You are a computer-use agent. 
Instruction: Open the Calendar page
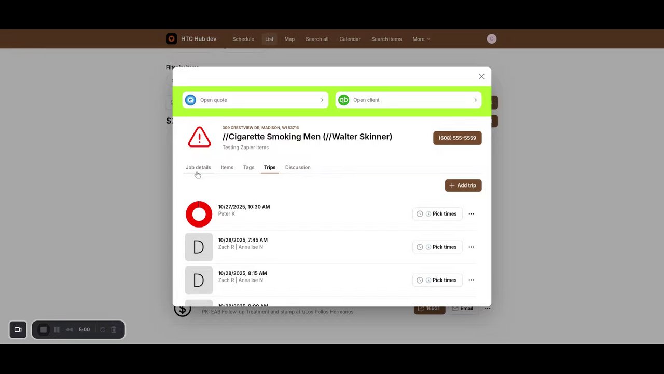pyautogui.click(x=350, y=39)
